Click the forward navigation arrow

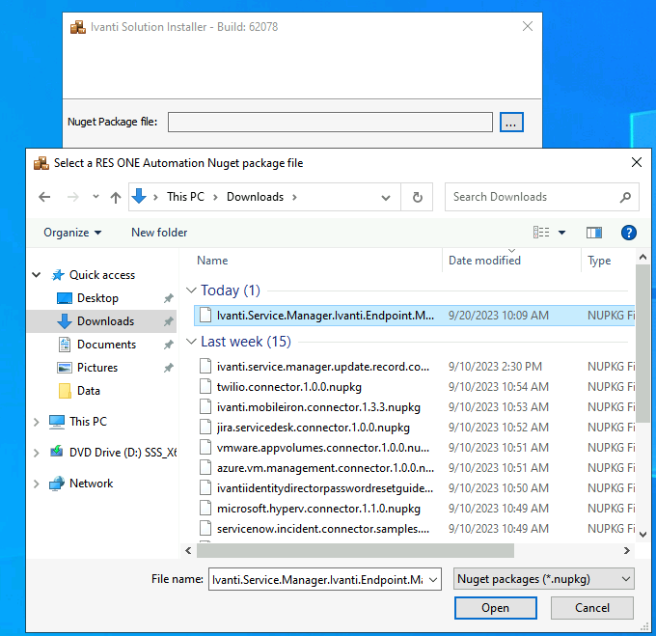click(72, 197)
